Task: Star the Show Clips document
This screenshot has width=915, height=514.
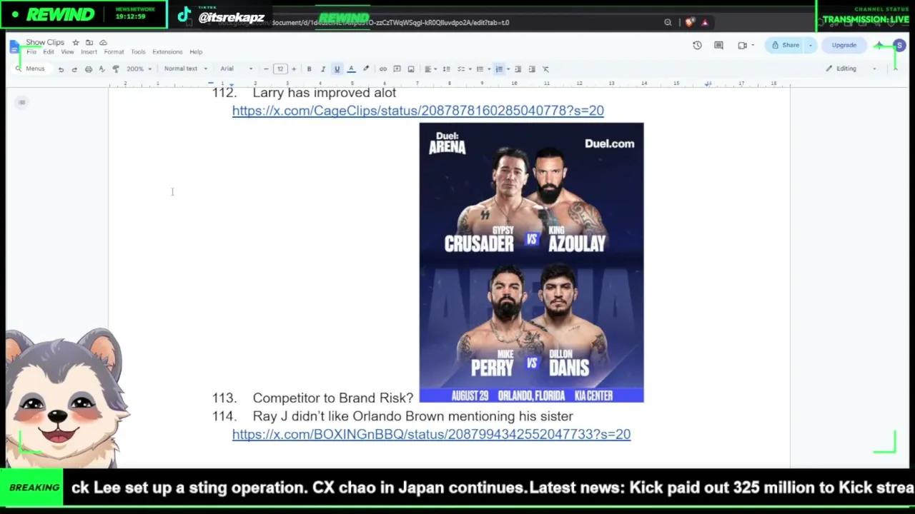Action: point(76,43)
